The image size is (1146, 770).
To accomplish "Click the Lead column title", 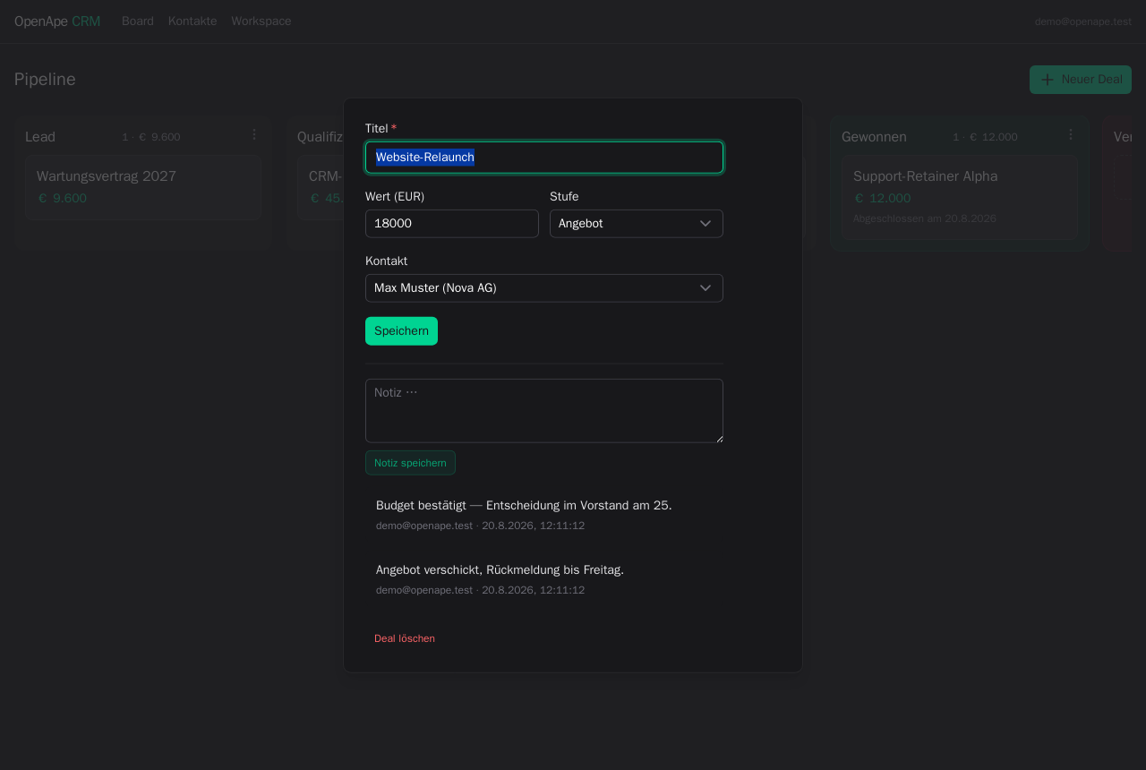I will coord(40,137).
